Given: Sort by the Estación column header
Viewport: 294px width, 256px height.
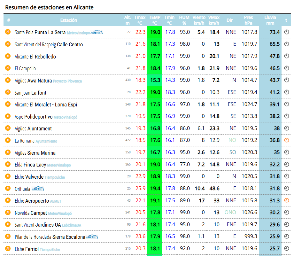Looking at the screenshot, I should 69,20.
